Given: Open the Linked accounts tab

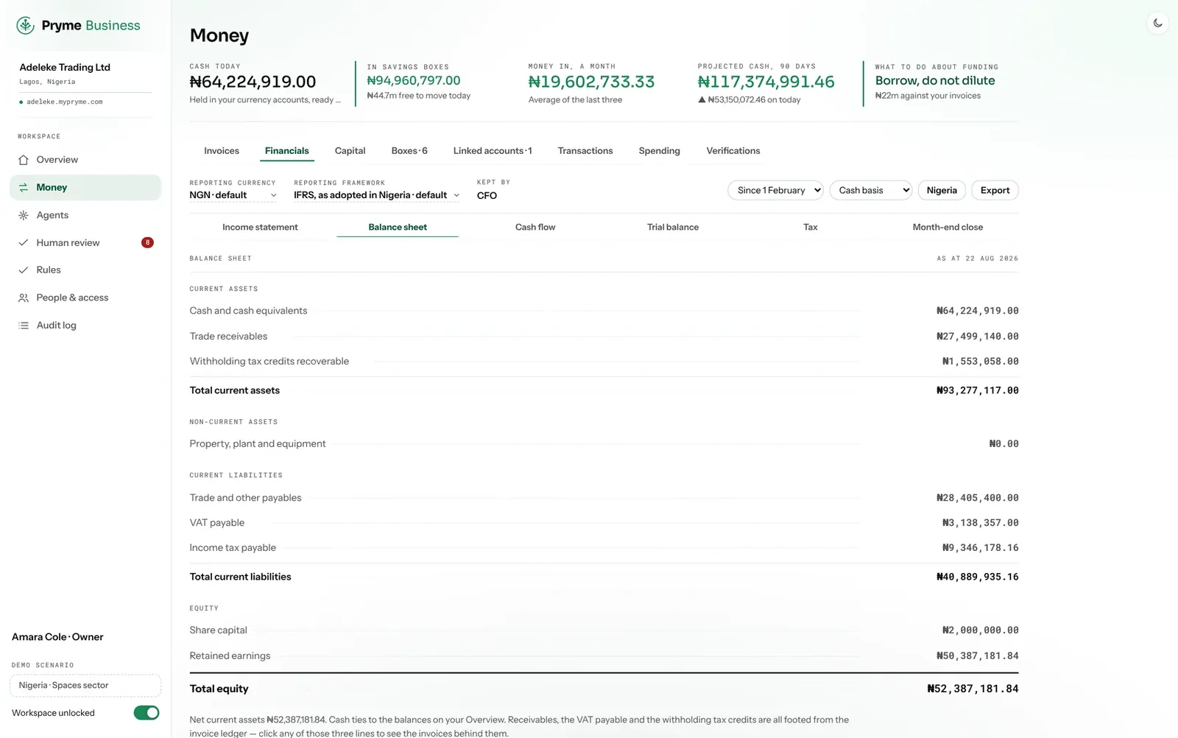Looking at the screenshot, I should pos(493,151).
